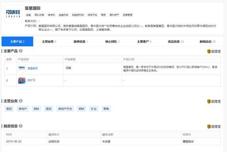Select the 主要客户 tab
This screenshot has height=152, width=227.
tap(144, 41)
